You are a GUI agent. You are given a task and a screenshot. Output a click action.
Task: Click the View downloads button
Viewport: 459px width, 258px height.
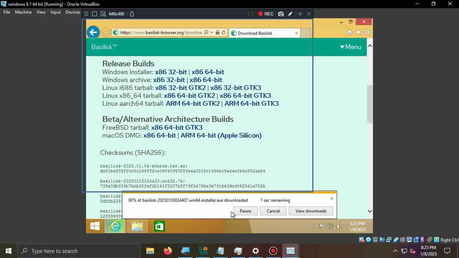(x=311, y=211)
